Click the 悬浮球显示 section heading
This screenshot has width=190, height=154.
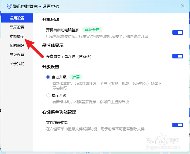click(53, 45)
